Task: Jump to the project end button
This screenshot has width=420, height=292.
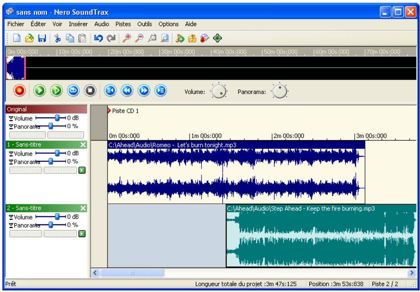Action: click(161, 91)
